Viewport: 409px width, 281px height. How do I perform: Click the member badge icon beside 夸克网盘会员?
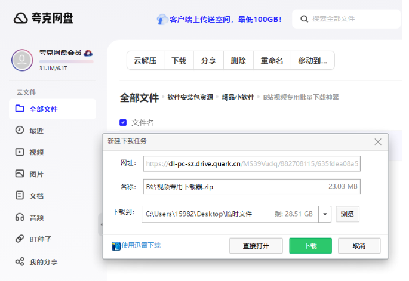[88, 53]
